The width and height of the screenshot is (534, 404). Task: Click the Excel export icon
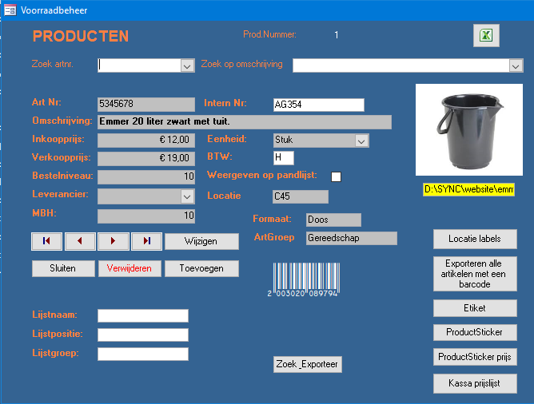click(x=485, y=35)
